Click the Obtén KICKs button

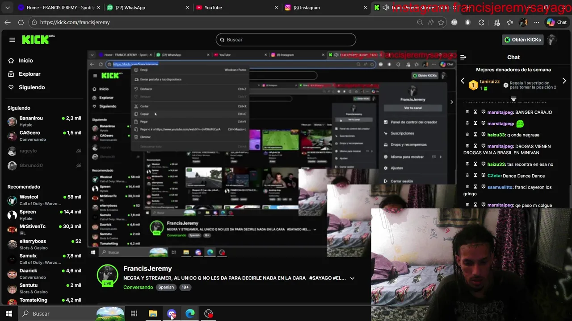click(522, 40)
